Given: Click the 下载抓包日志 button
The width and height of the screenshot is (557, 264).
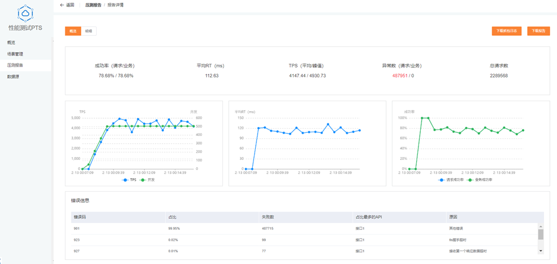Looking at the screenshot, I should pyautogui.click(x=506, y=31).
